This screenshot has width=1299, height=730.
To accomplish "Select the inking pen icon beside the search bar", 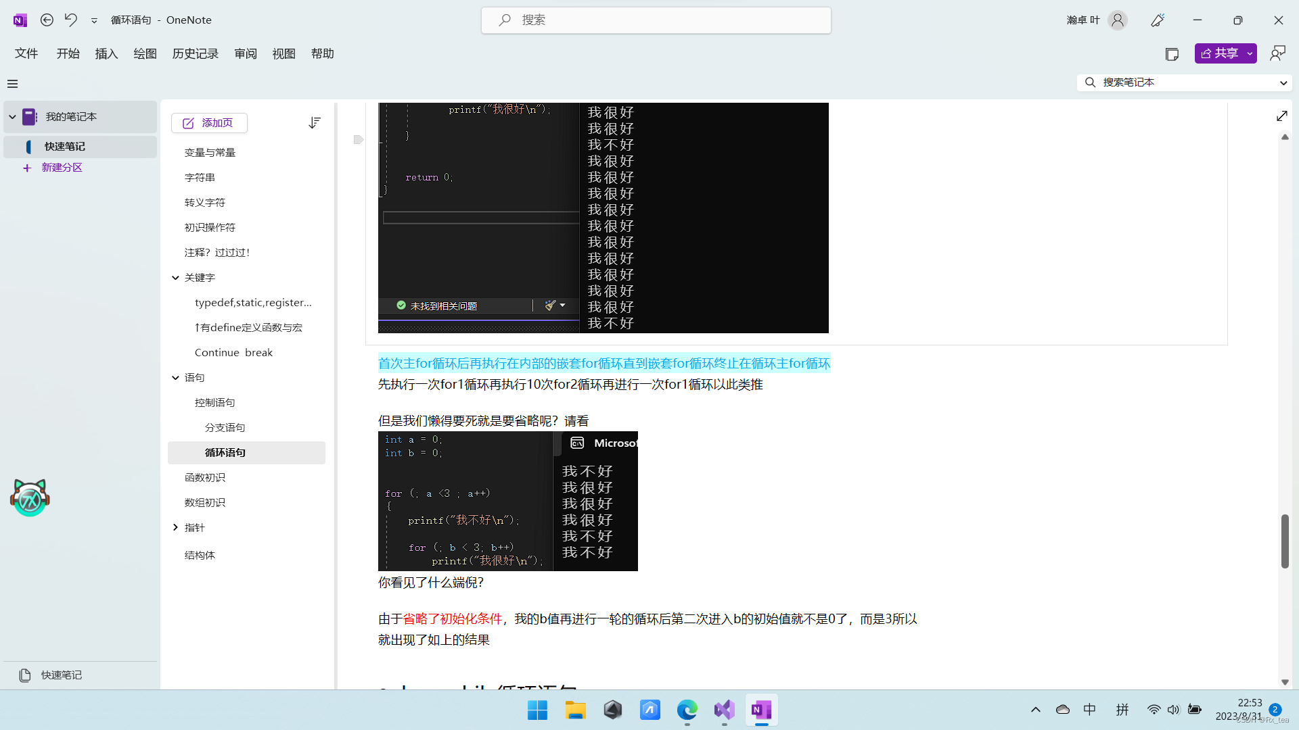I will (x=1157, y=20).
